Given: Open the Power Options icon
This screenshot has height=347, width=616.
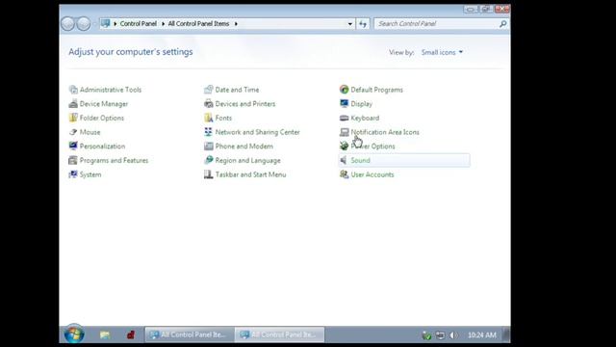Looking at the screenshot, I should click(345, 147).
